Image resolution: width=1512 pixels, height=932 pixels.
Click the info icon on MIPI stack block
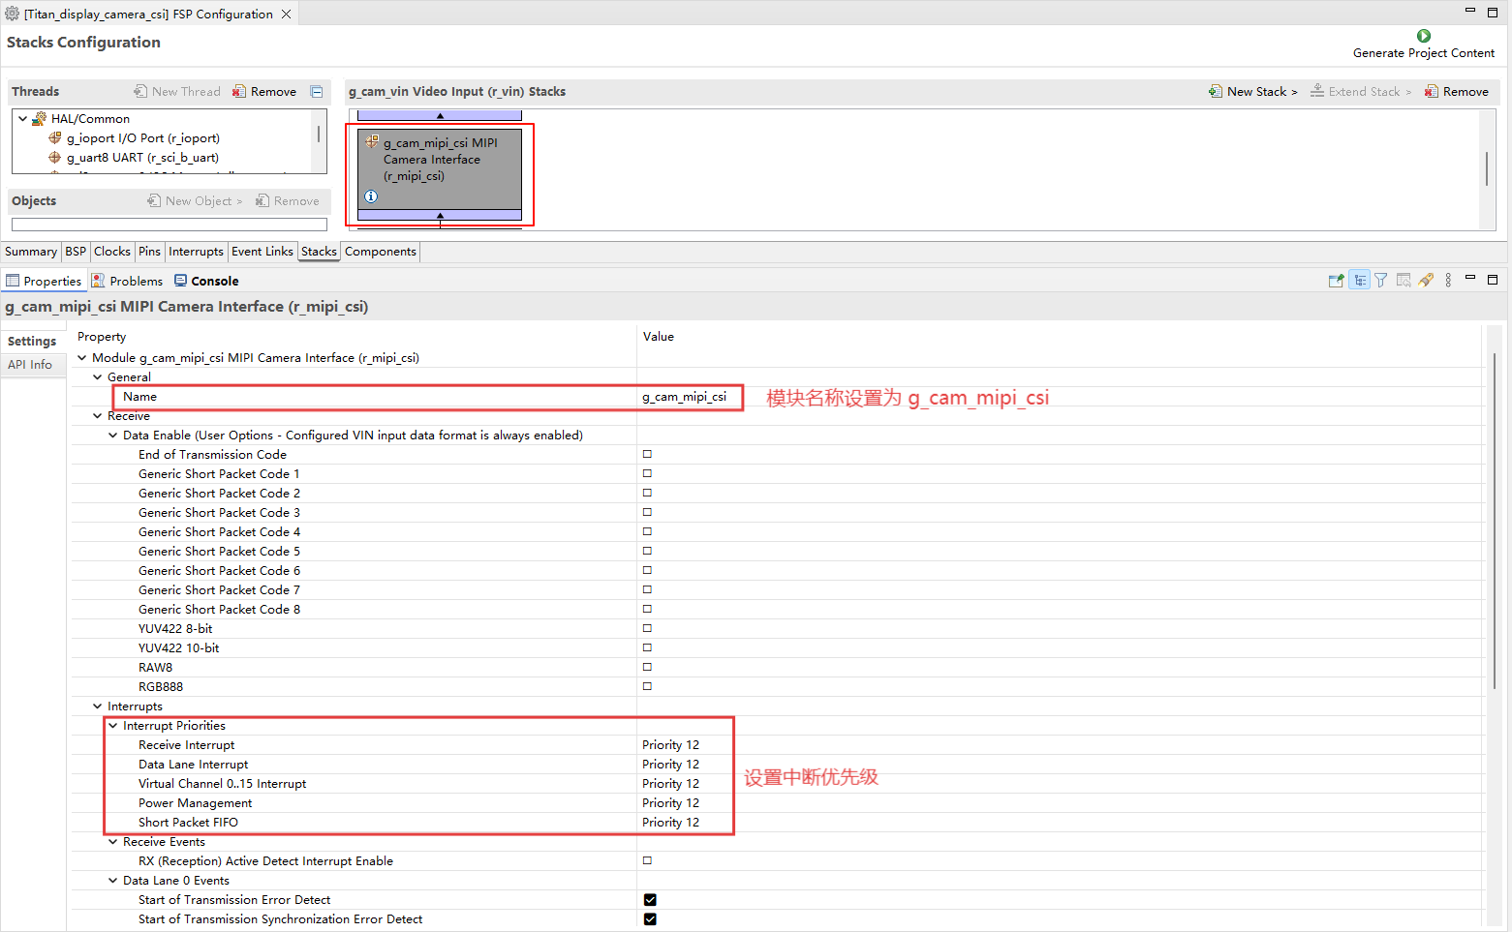tap(371, 196)
